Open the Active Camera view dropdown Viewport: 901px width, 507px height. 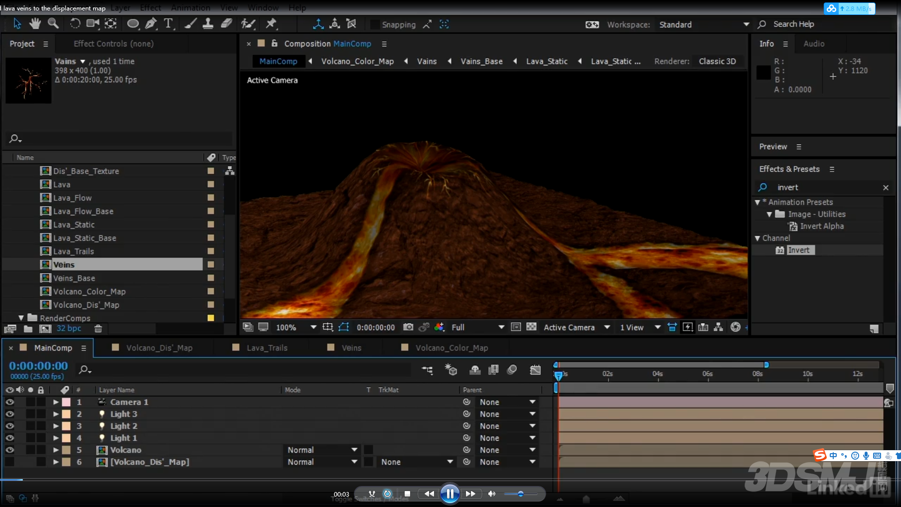[x=577, y=327]
